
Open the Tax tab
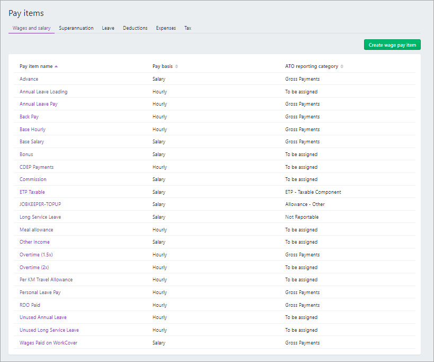point(188,28)
